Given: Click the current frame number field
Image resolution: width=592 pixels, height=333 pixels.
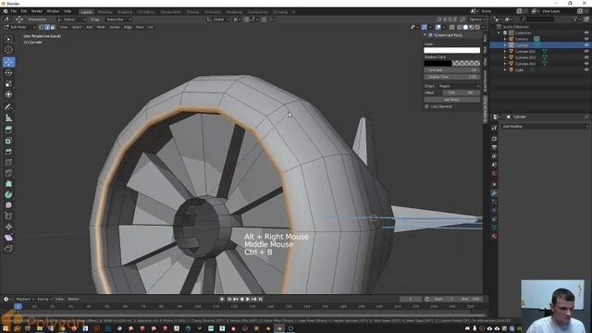Looking at the screenshot, I should 411,299.
